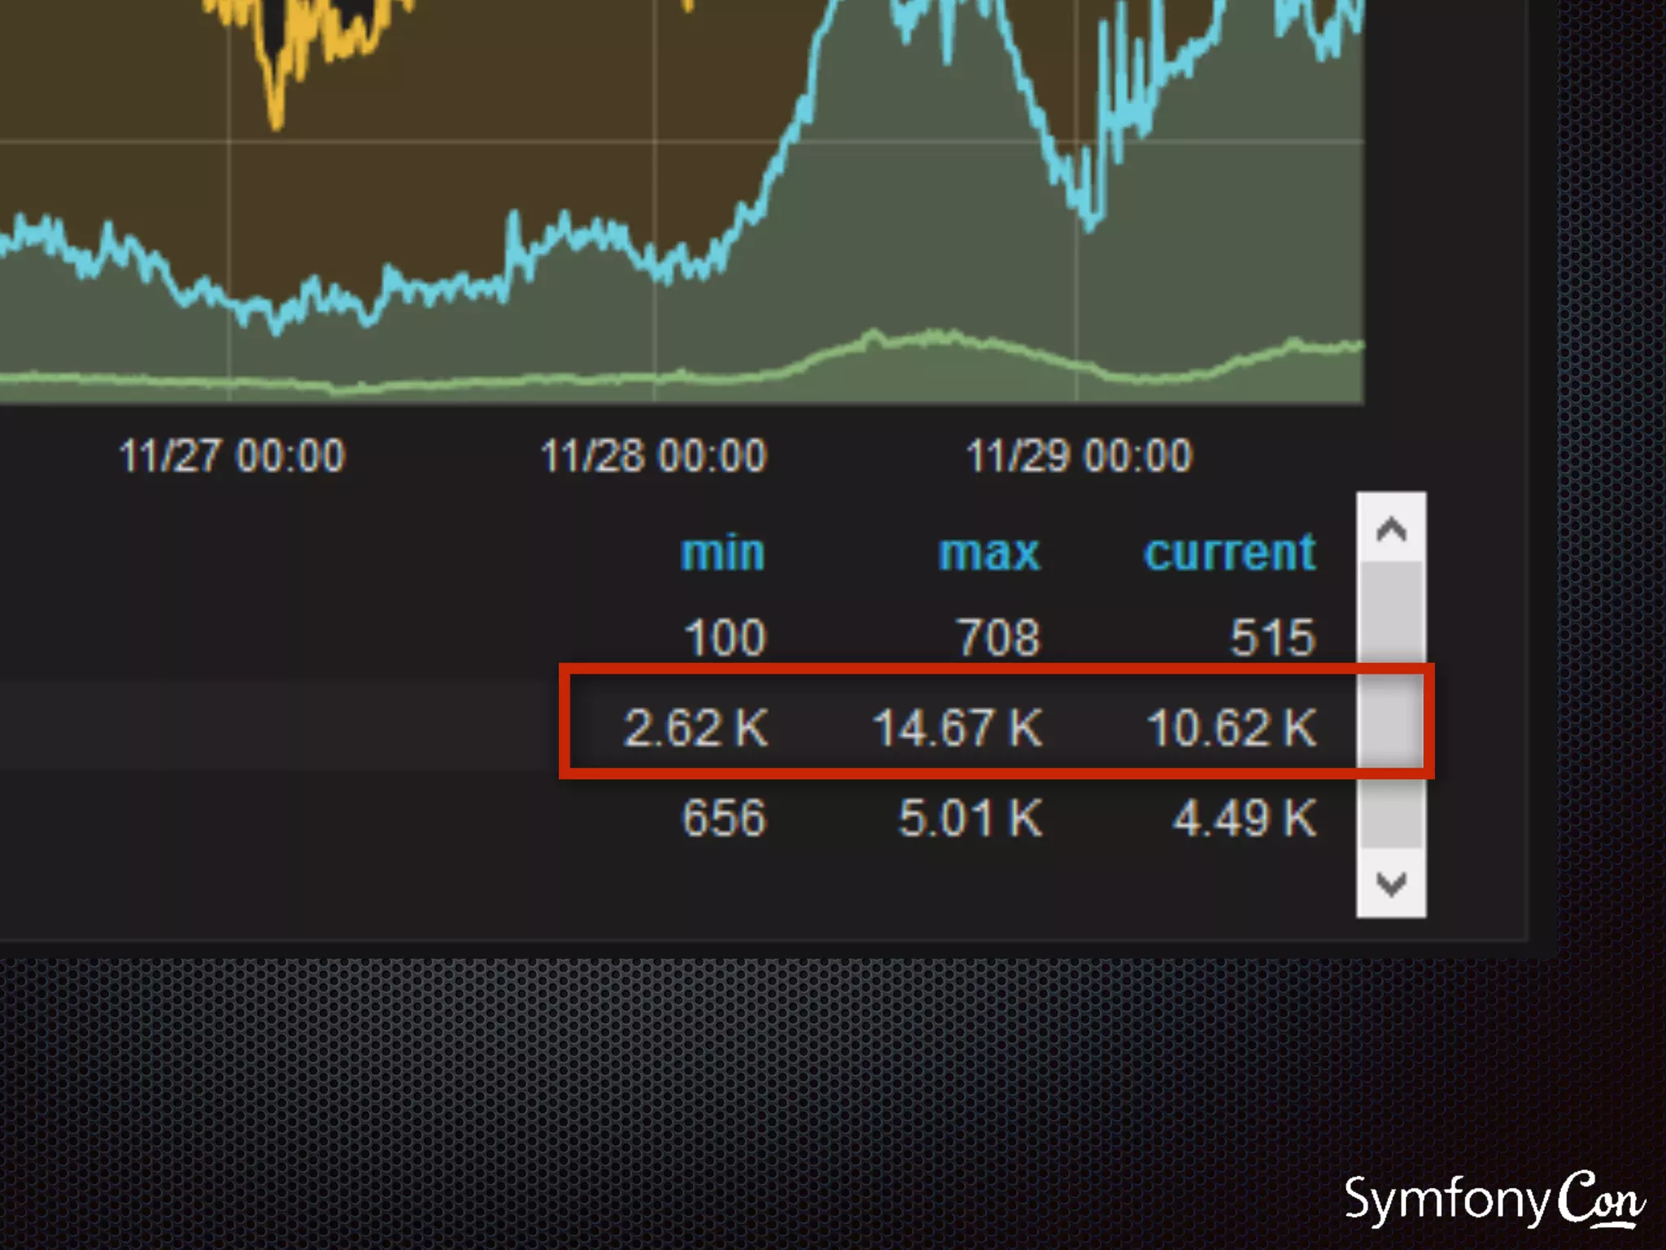Sort legend by min column
The height and width of the screenshot is (1250, 1666).
pyautogui.click(x=722, y=553)
